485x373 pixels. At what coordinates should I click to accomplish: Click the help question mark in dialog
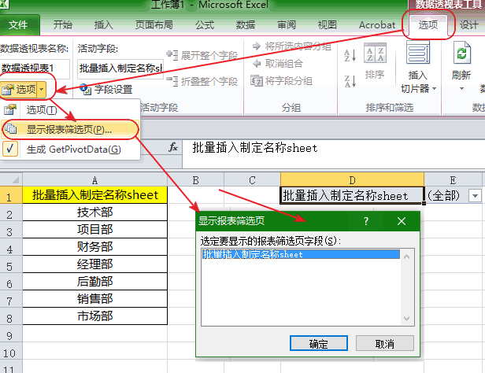365,222
